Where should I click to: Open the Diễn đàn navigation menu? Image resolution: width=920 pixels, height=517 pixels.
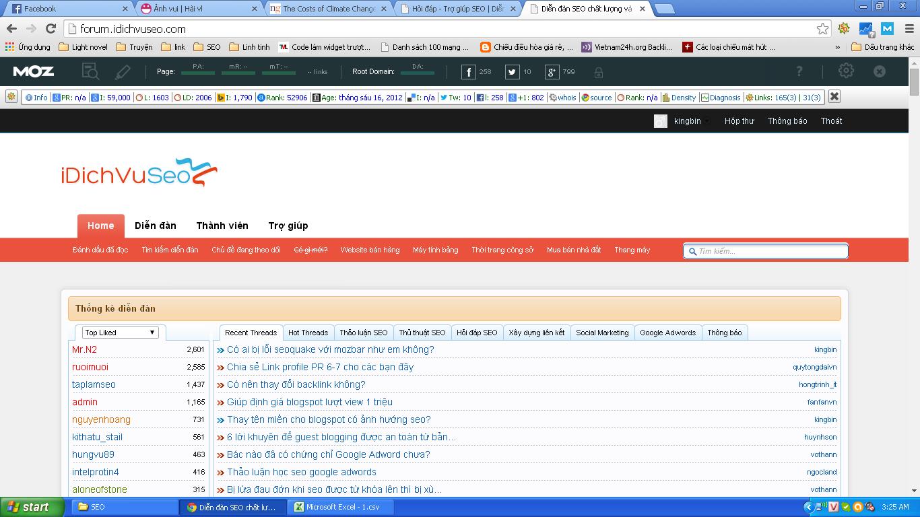coord(156,226)
